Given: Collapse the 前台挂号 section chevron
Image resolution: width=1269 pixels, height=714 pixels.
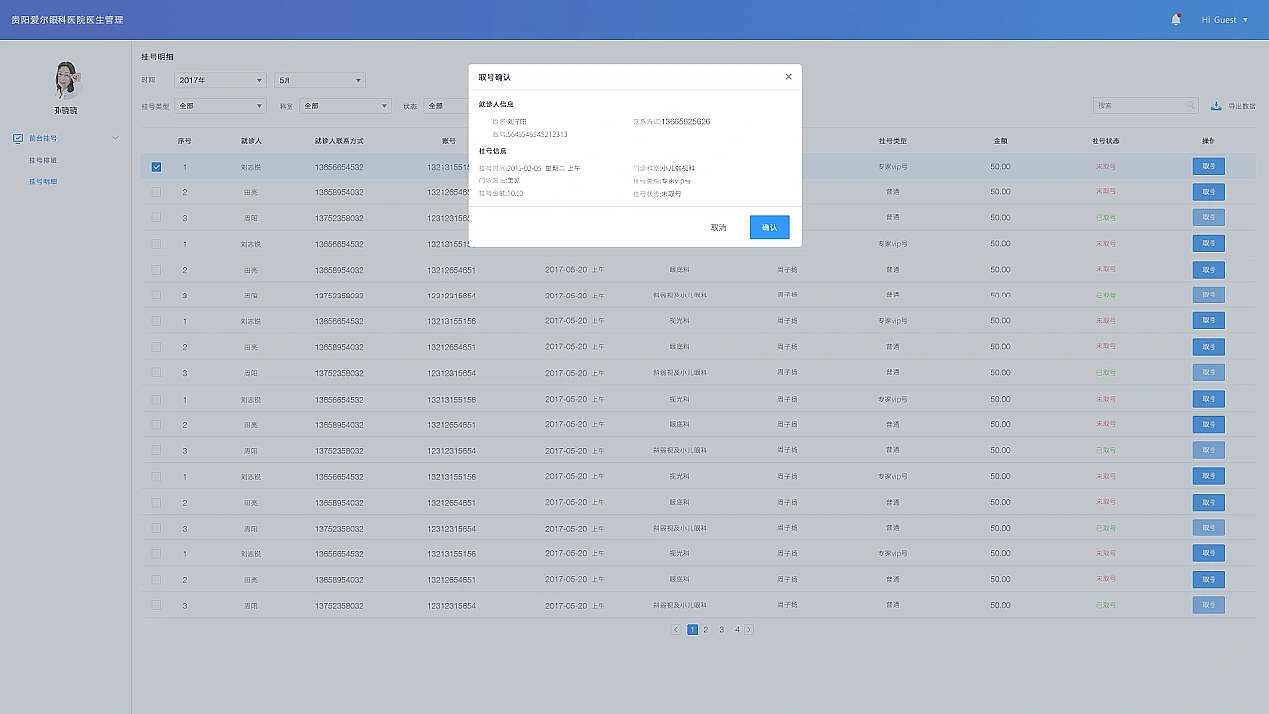Looking at the screenshot, I should [115, 138].
